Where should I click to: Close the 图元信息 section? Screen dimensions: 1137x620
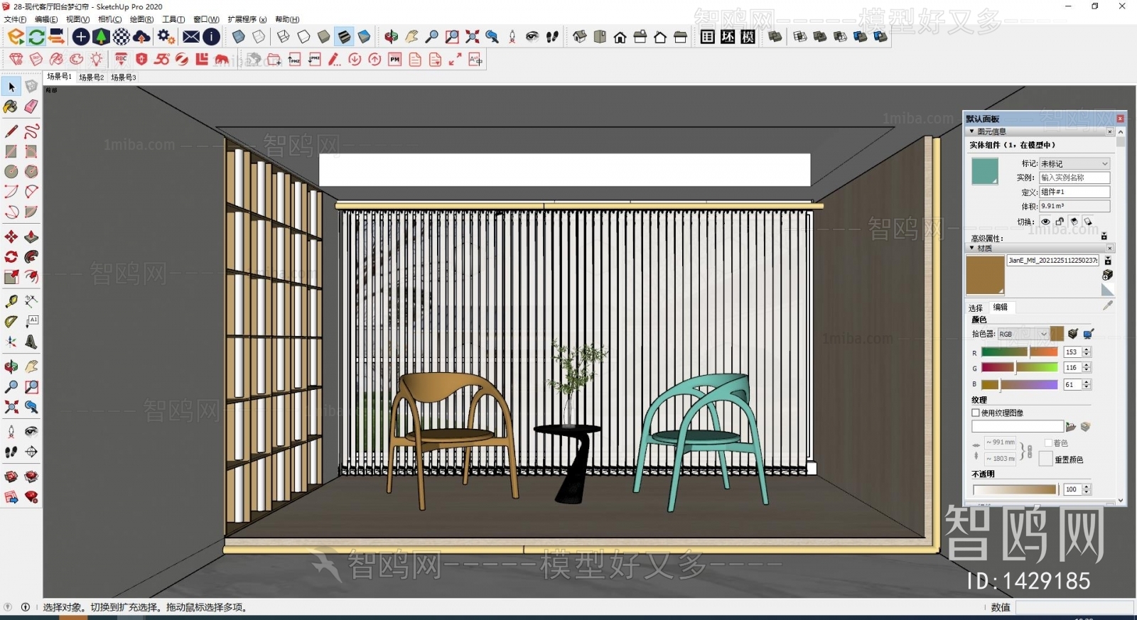pos(1110,131)
